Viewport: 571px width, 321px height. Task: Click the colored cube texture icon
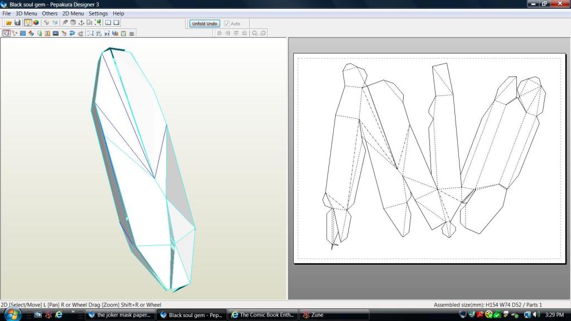point(36,23)
